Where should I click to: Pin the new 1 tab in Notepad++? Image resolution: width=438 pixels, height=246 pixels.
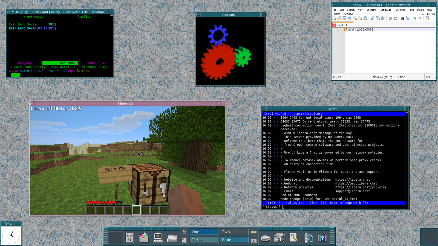coord(347,25)
